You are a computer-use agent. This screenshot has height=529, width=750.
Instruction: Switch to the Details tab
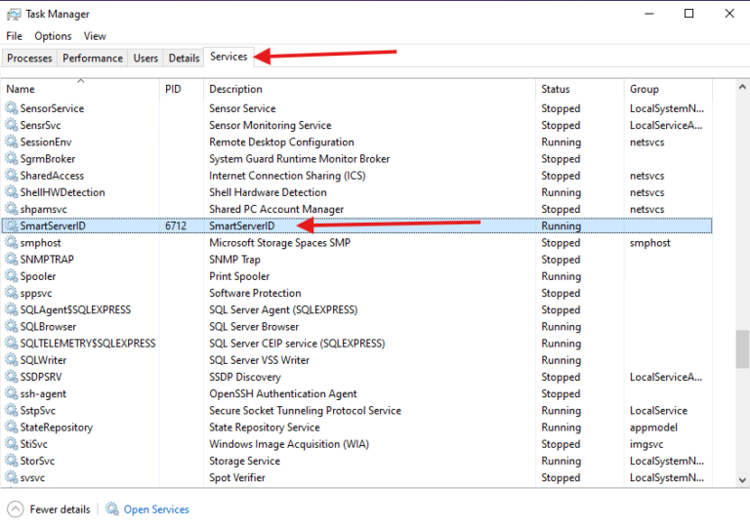pos(184,59)
